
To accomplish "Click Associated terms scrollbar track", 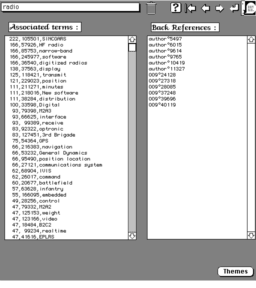I will 132,141.
